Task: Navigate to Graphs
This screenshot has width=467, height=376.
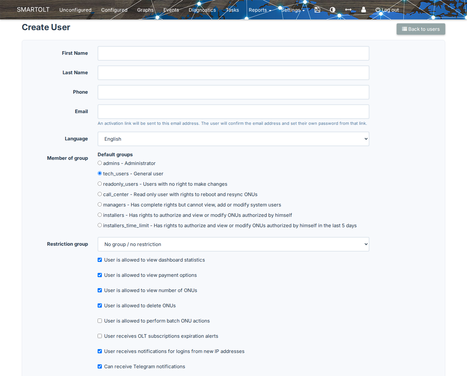Action: [x=145, y=10]
